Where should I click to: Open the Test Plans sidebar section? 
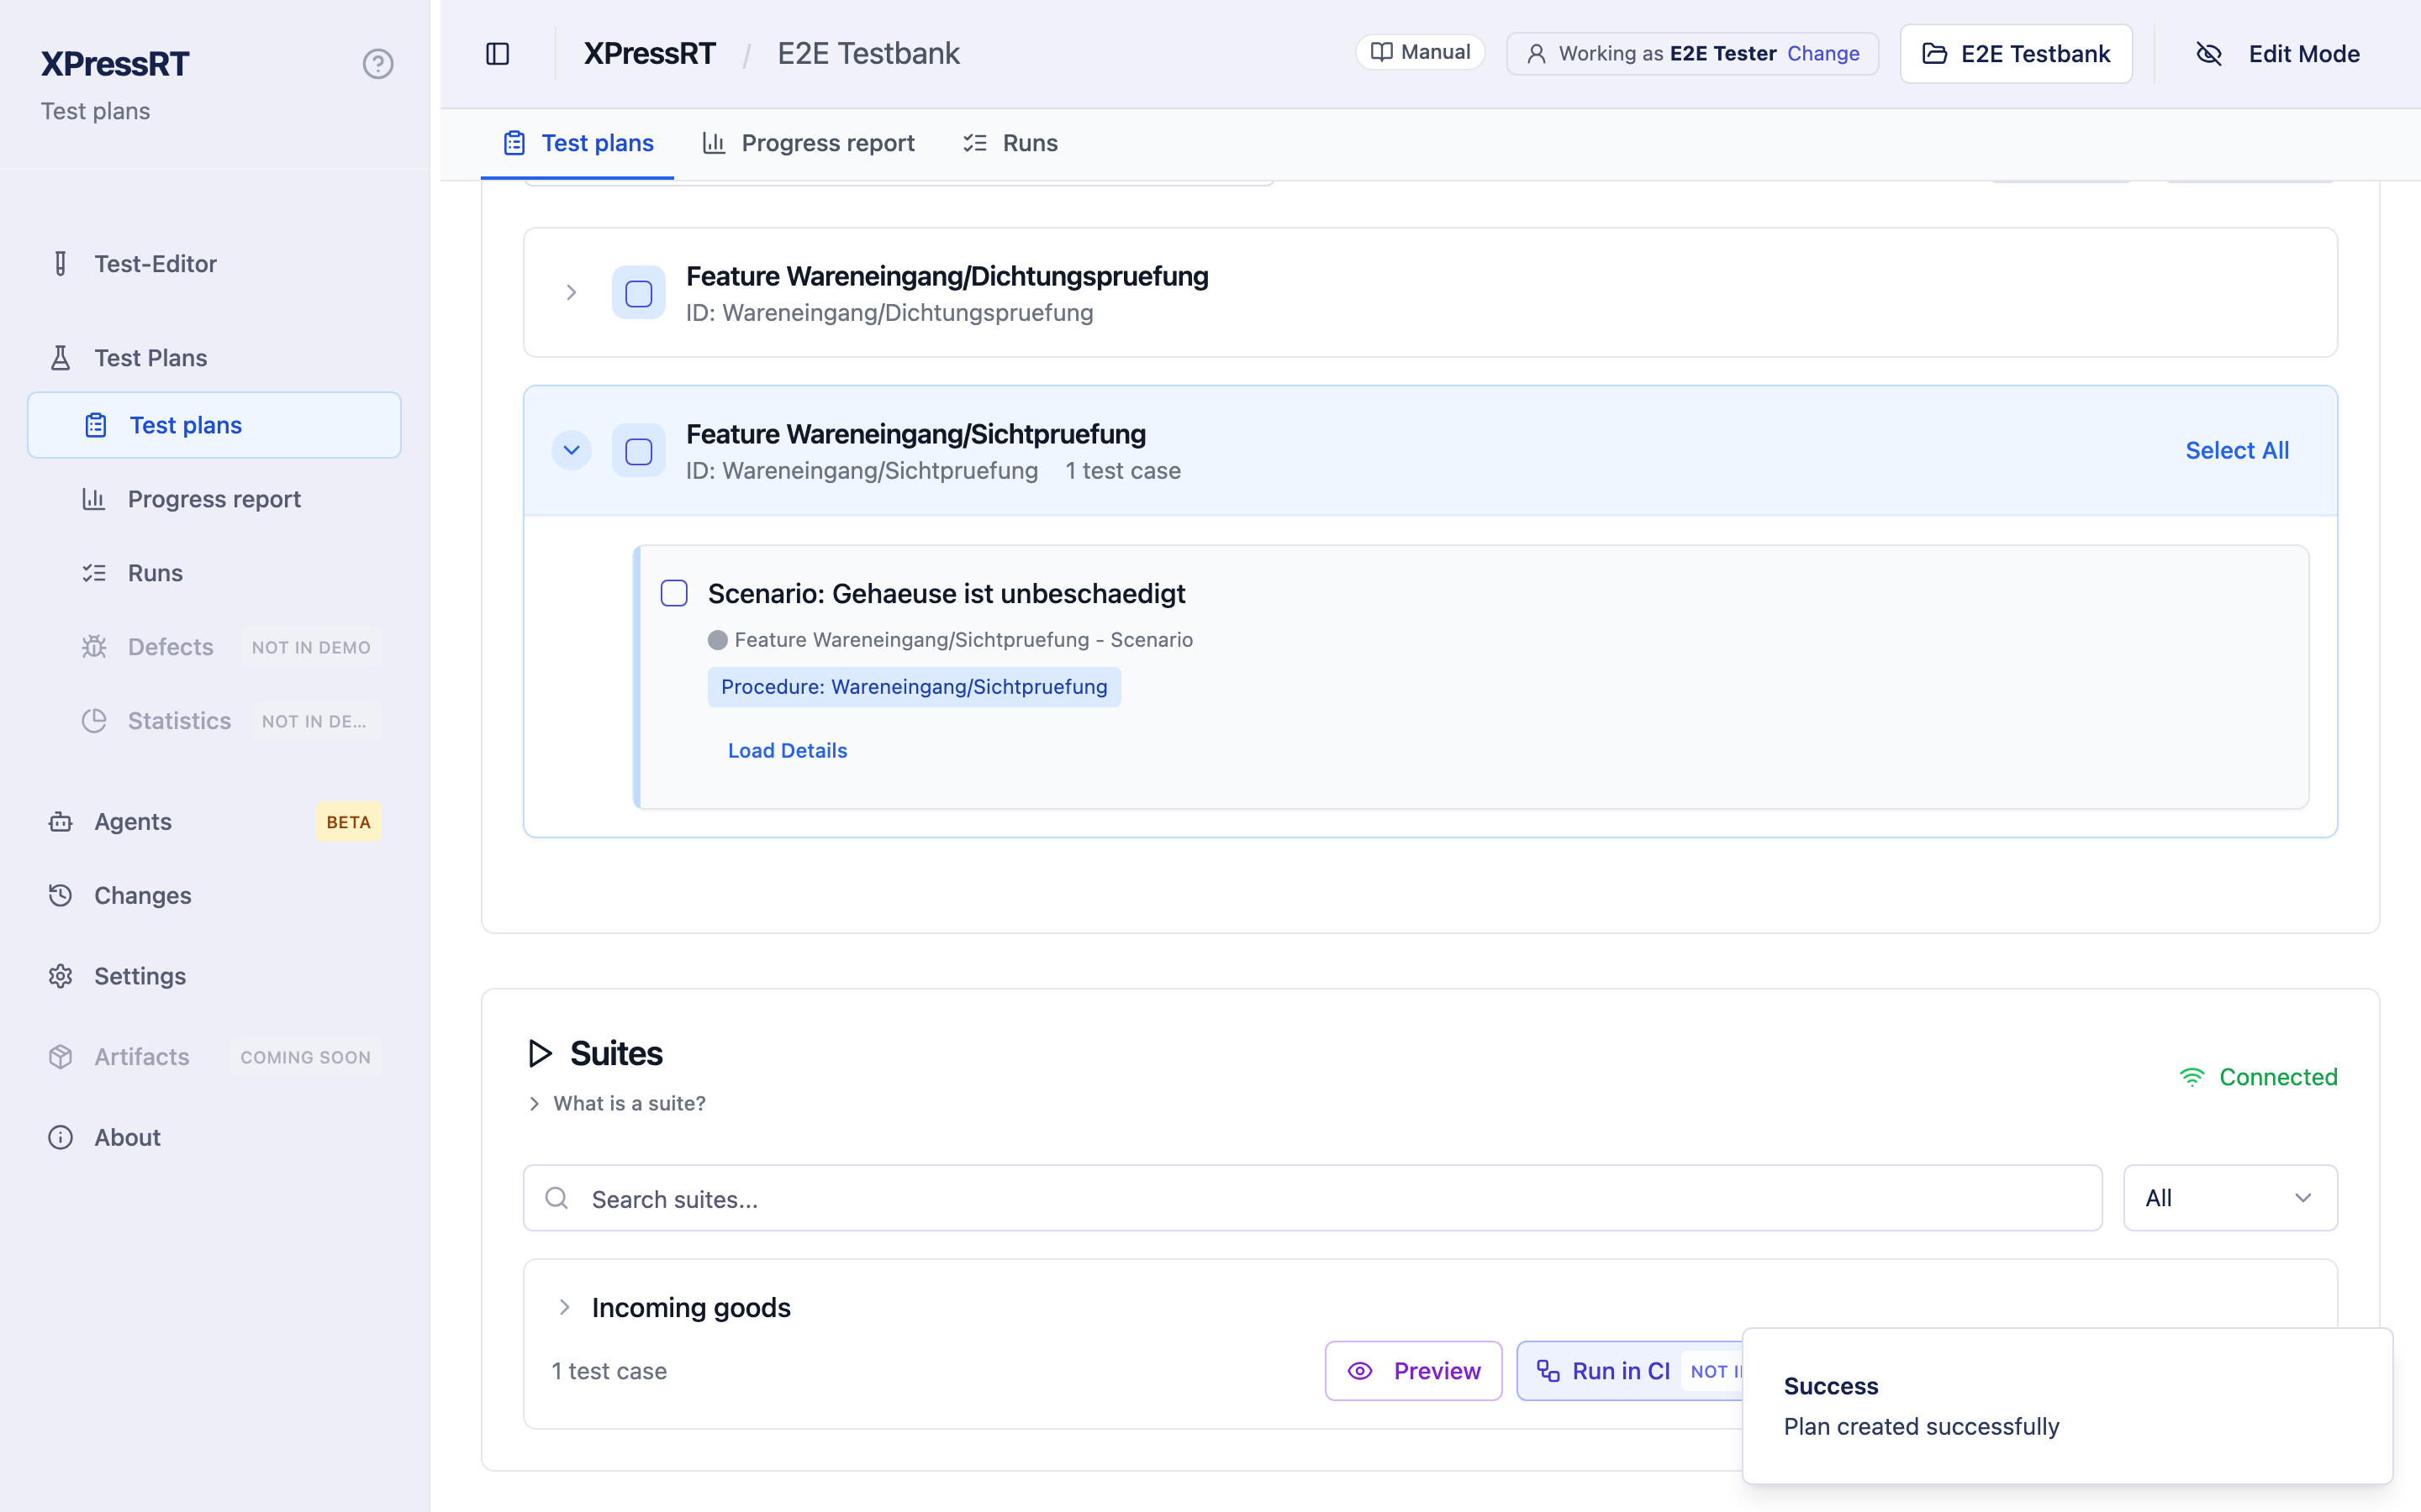tap(214, 358)
